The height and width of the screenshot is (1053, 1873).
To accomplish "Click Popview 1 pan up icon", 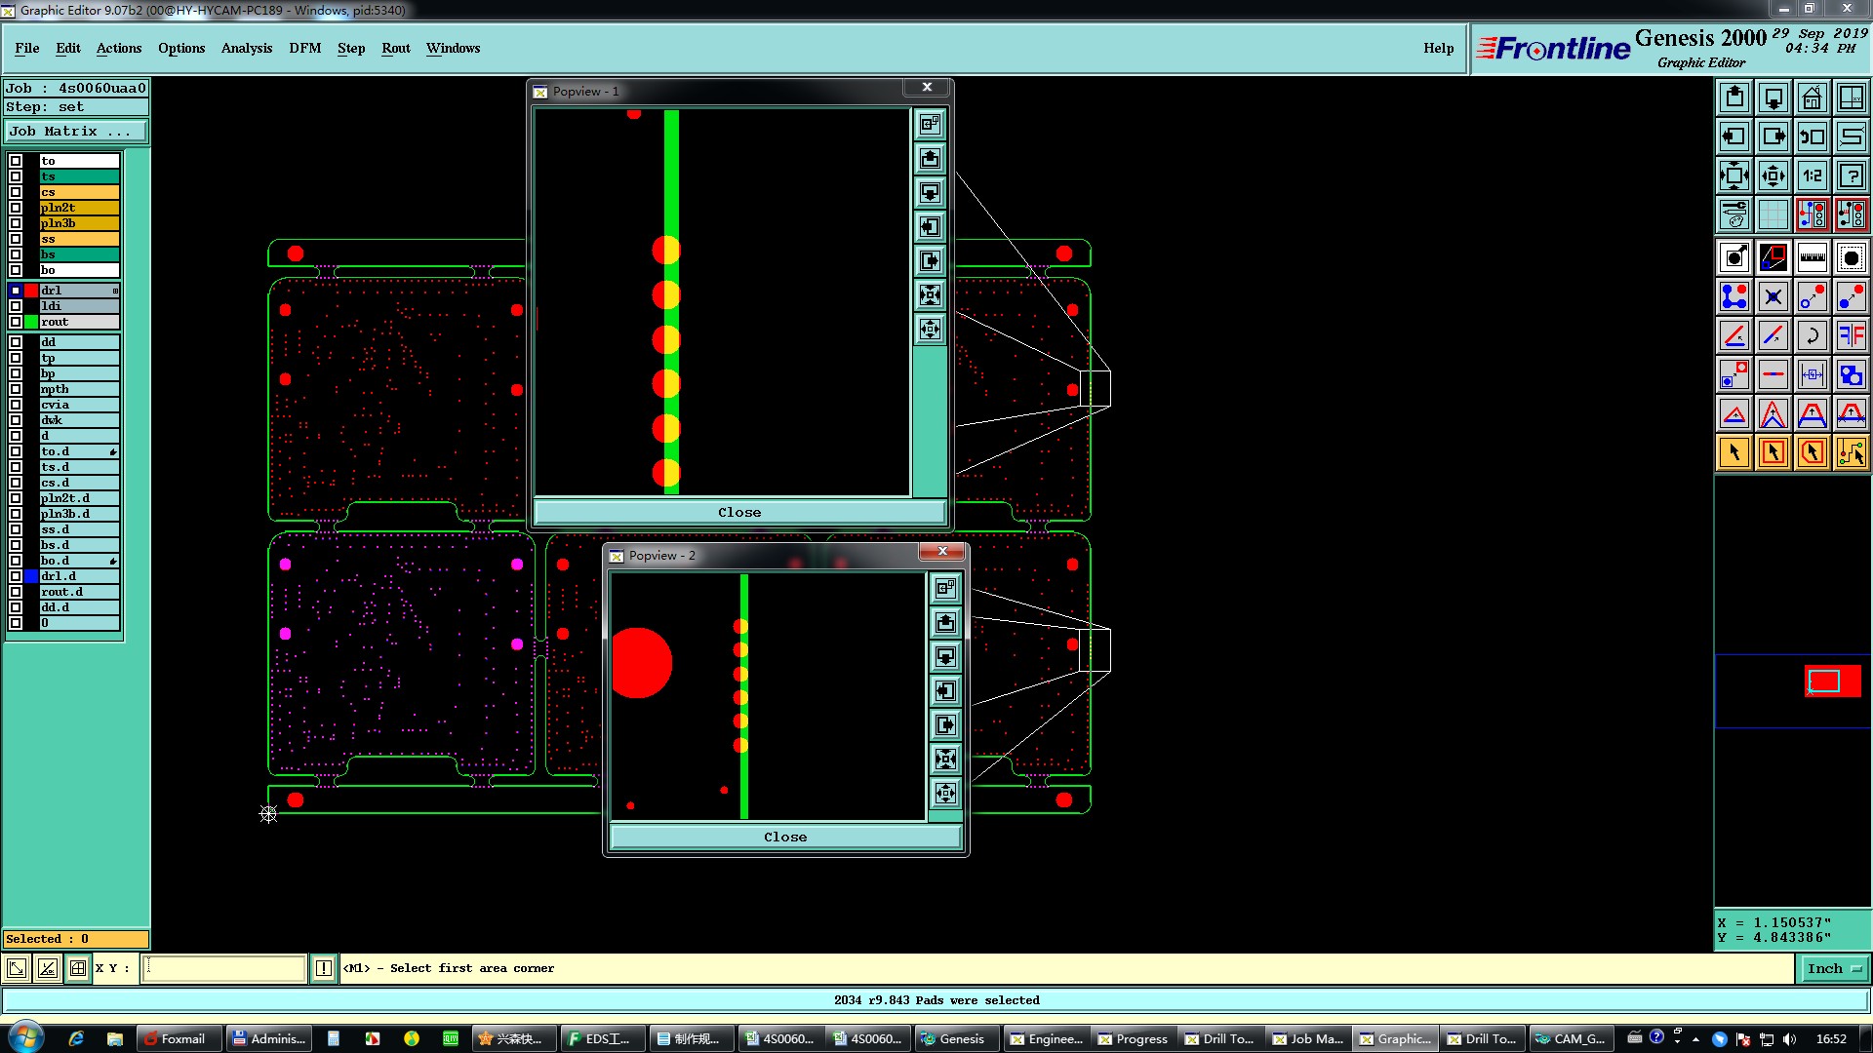I will (931, 158).
